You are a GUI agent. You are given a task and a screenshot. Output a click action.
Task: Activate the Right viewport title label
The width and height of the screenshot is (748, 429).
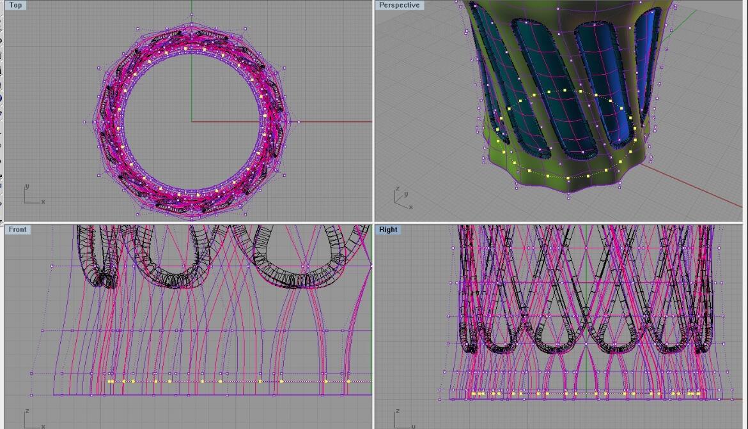pos(388,229)
